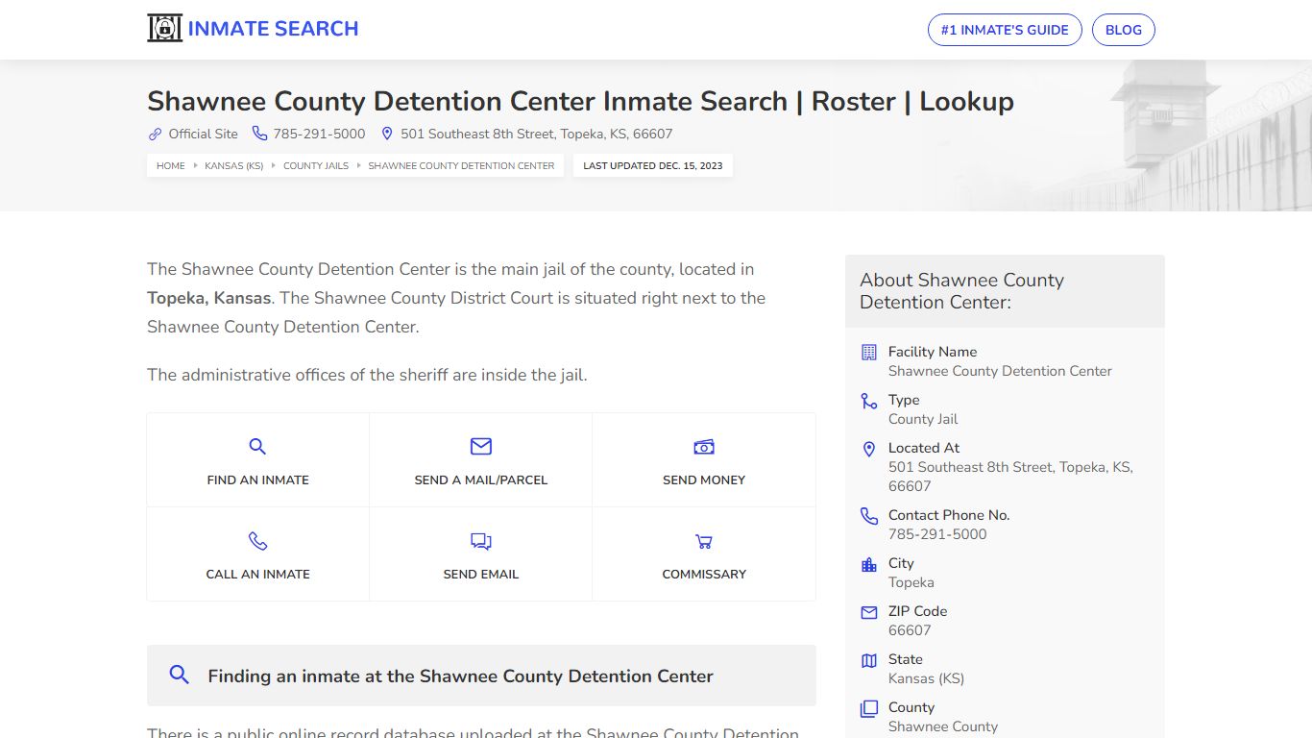Click the Located At pin icon
The height and width of the screenshot is (738, 1312).
click(x=869, y=449)
